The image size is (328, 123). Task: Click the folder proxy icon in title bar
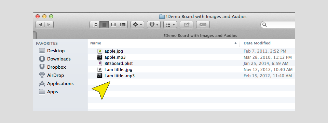point(162,16)
